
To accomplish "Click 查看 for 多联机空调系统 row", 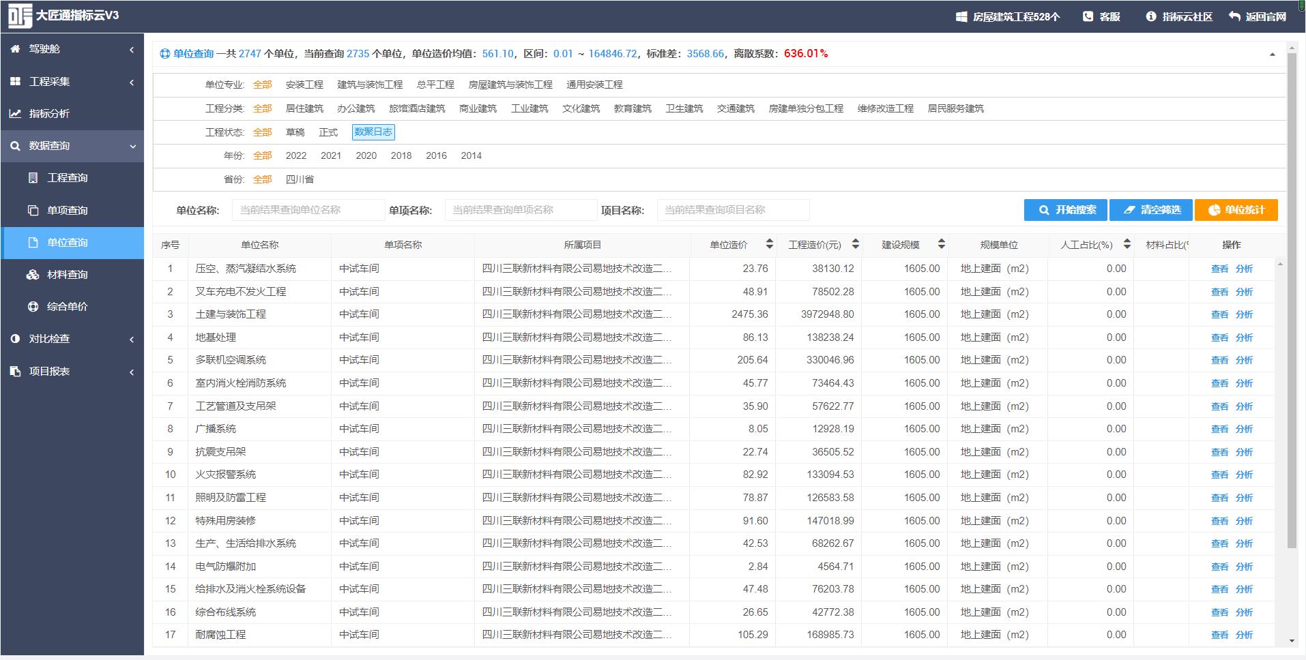I will tap(1219, 360).
